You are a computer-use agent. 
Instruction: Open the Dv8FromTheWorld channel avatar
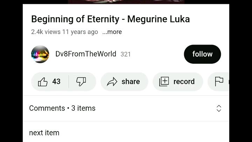(40, 54)
